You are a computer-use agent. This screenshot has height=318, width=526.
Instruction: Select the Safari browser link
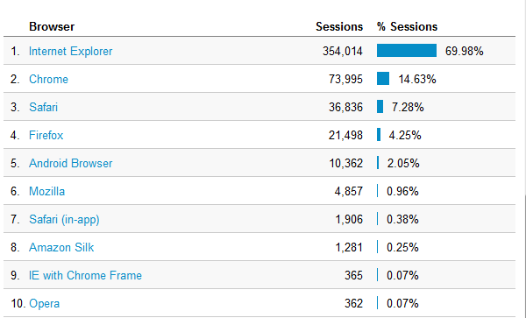(x=43, y=107)
